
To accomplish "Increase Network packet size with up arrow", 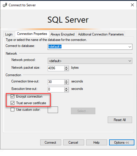I will coord(66,67).
